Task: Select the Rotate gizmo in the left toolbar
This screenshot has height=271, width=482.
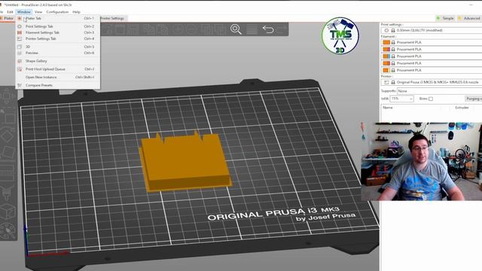Action: 7,135
